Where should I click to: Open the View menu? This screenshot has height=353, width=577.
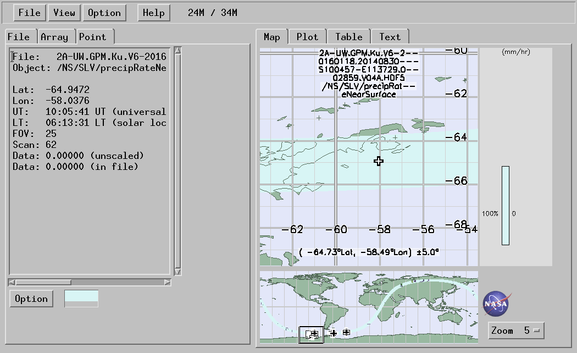click(64, 13)
